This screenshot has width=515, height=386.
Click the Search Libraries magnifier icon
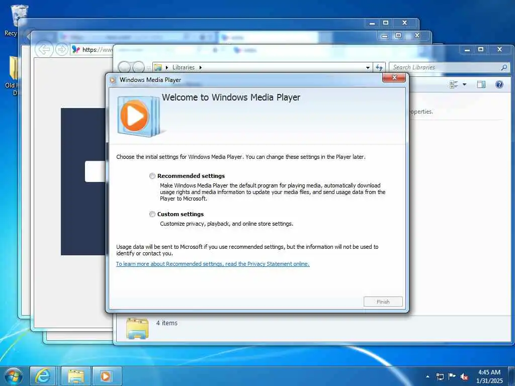[x=504, y=67]
